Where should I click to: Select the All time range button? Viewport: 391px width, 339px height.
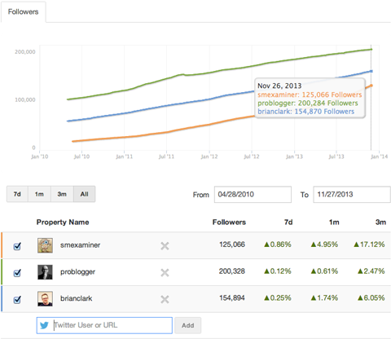pos(84,194)
